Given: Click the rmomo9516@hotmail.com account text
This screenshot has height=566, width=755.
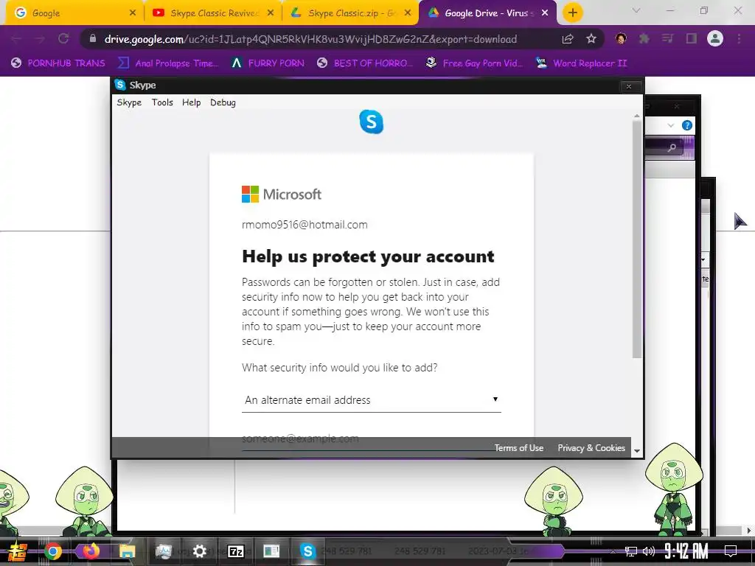Looking at the screenshot, I should pos(305,225).
